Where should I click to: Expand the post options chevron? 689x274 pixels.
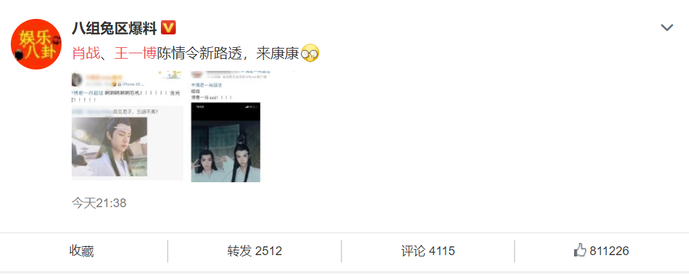coord(667,28)
